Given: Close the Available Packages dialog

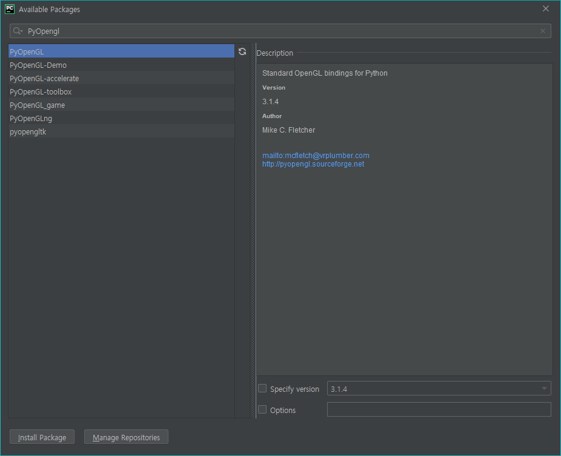Looking at the screenshot, I should coord(545,8).
